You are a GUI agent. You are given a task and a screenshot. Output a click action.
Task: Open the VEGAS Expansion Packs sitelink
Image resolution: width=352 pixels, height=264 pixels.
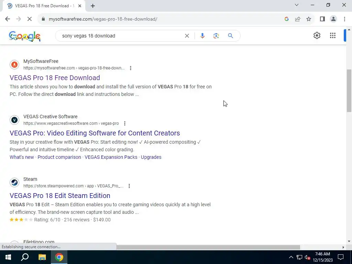coord(111,157)
